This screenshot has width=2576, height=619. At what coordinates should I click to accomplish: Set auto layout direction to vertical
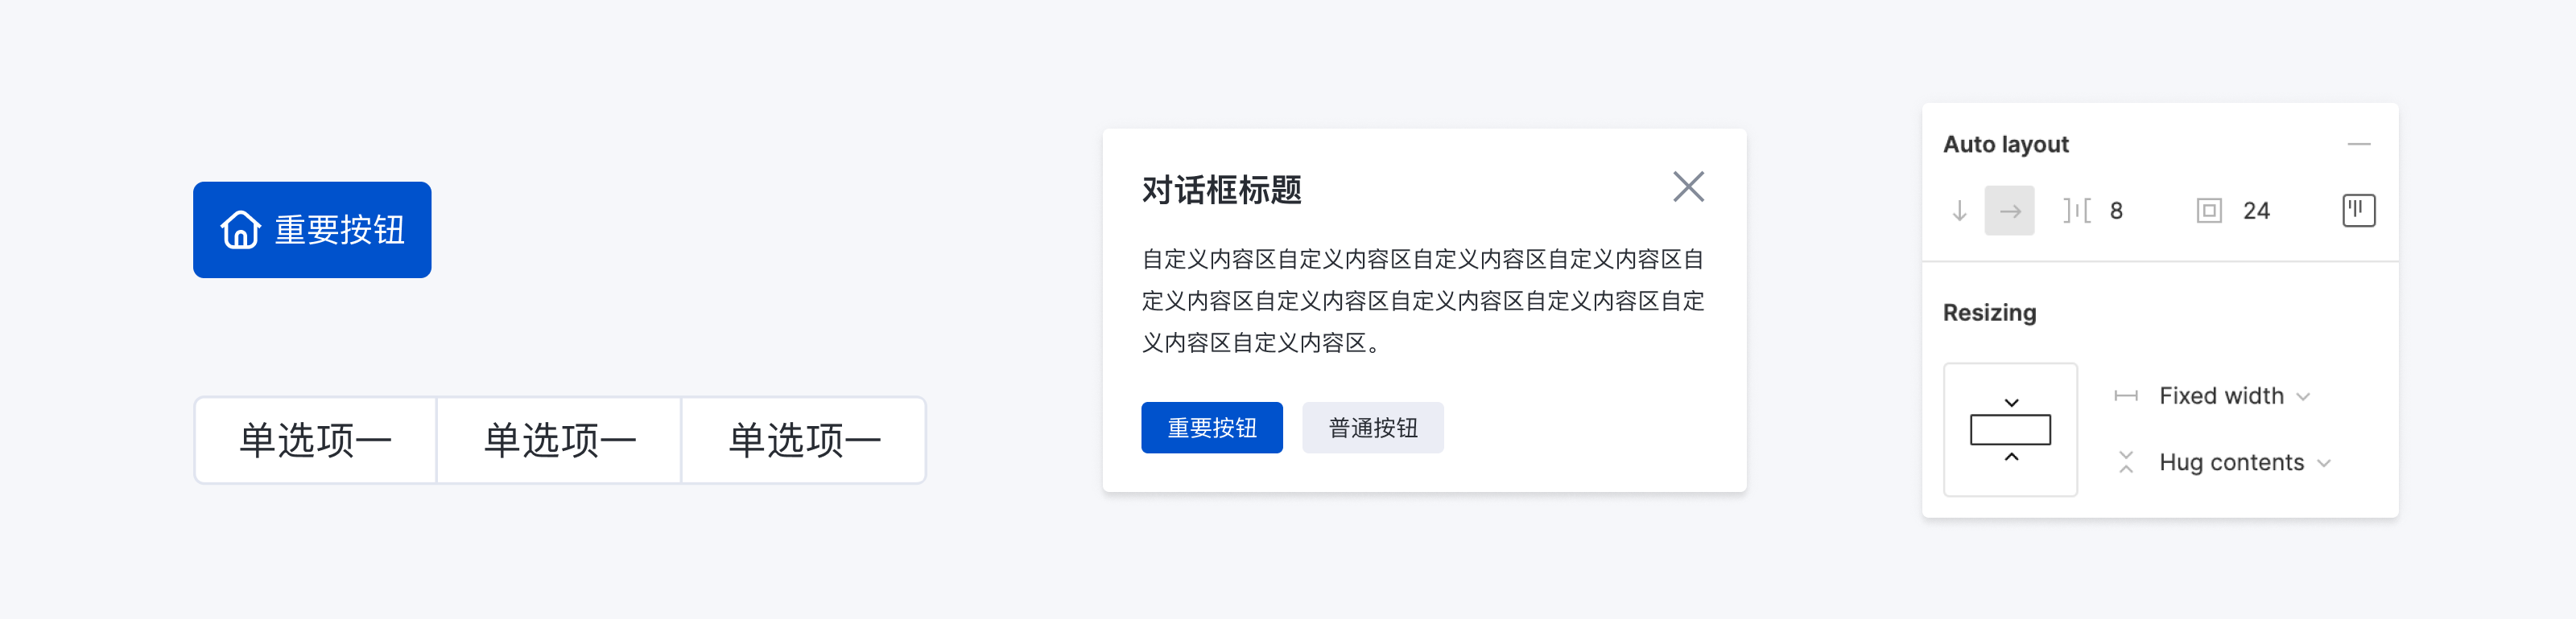click(1959, 211)
